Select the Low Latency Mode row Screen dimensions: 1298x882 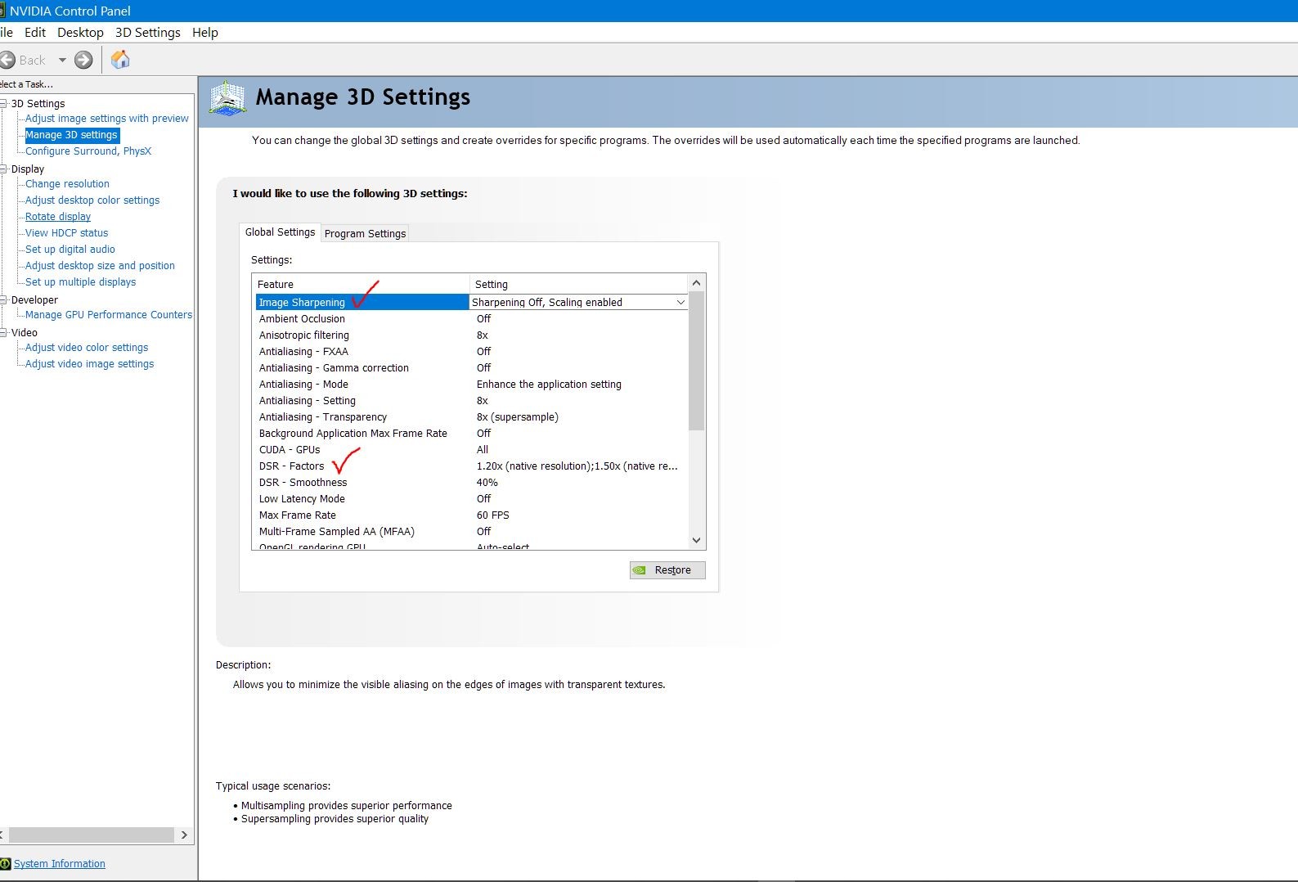pyautogui.click(x=472, y=499)
